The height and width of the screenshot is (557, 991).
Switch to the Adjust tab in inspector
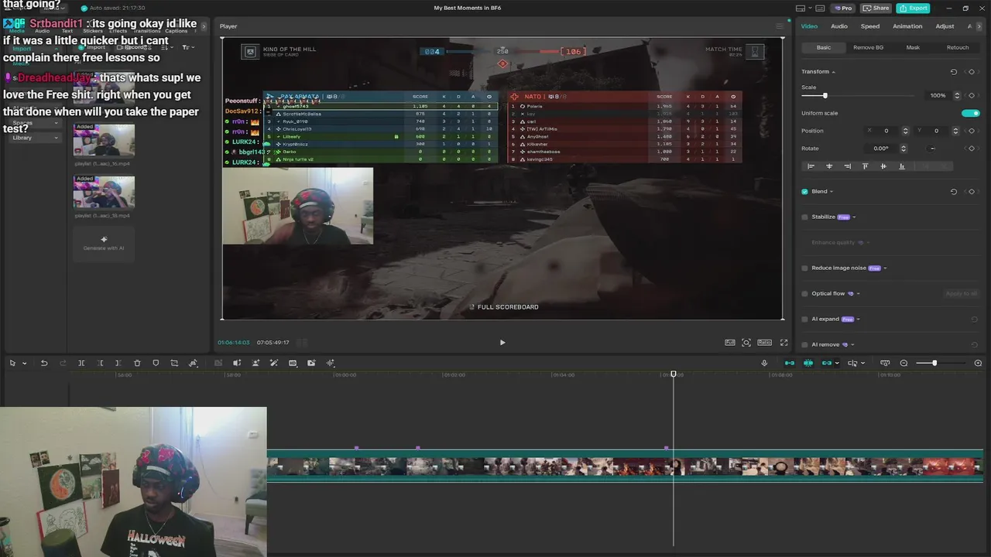945,26
